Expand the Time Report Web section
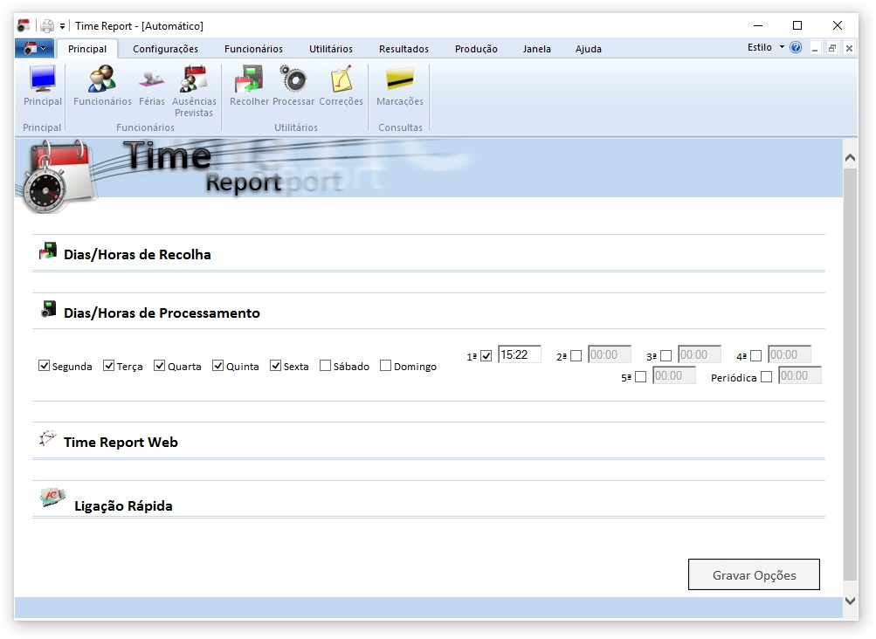 (121, 443)
